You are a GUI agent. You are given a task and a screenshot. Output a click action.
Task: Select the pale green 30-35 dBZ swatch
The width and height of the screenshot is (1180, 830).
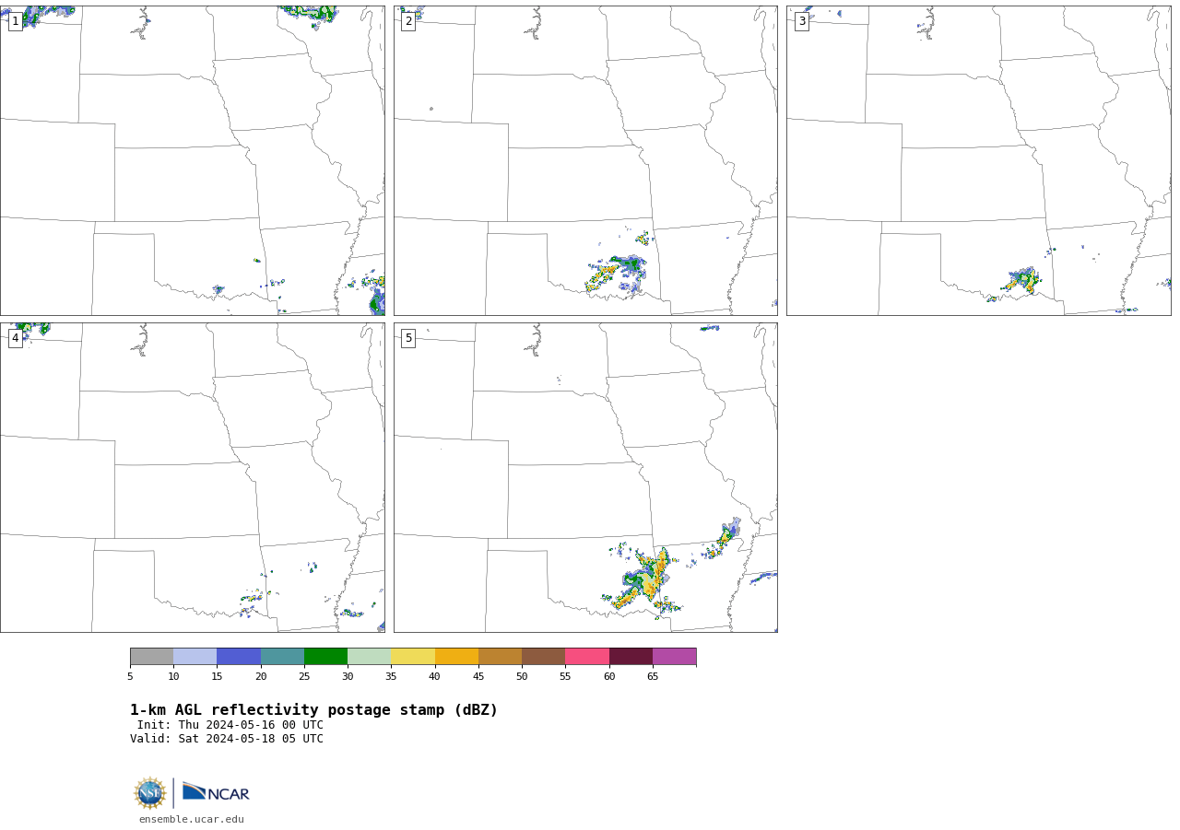(x=370, y=657)
